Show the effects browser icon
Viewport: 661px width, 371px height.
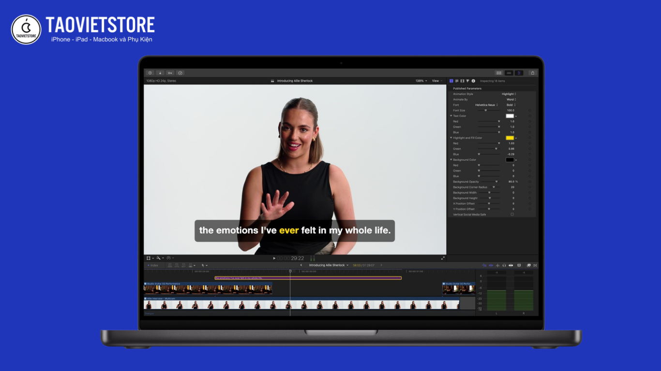pyautogui.click(x=528, y=265)
